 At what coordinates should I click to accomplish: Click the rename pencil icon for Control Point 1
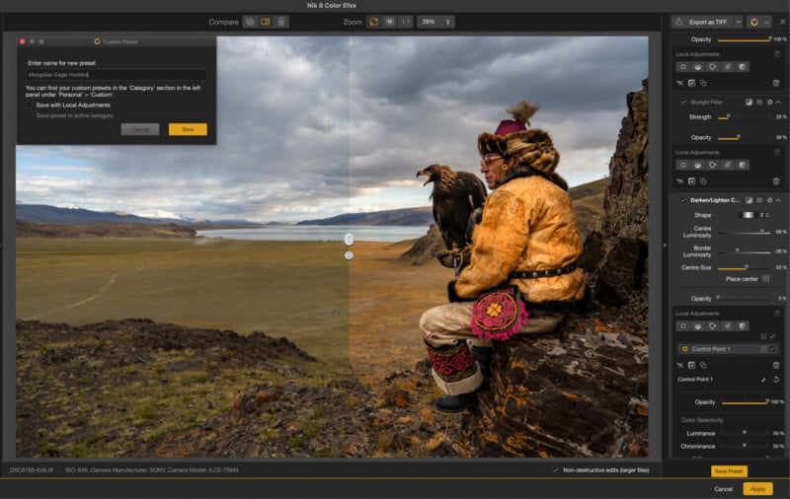762,380
